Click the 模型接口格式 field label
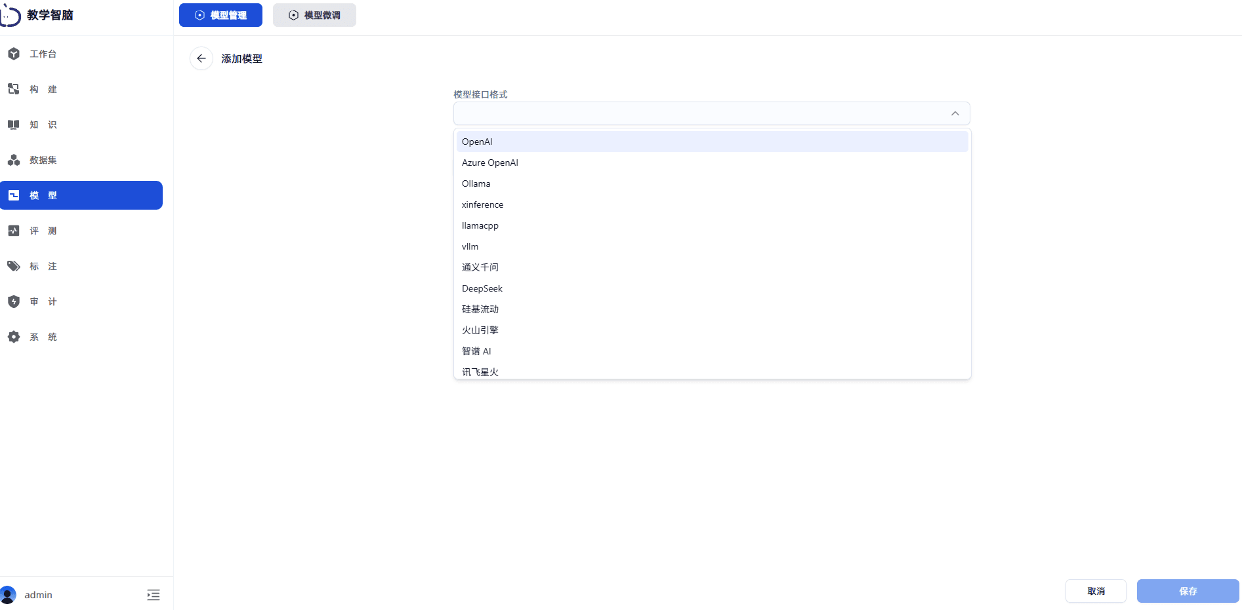Image resolution: width=1242 pixels, height=610 pixels. point(481,94)
